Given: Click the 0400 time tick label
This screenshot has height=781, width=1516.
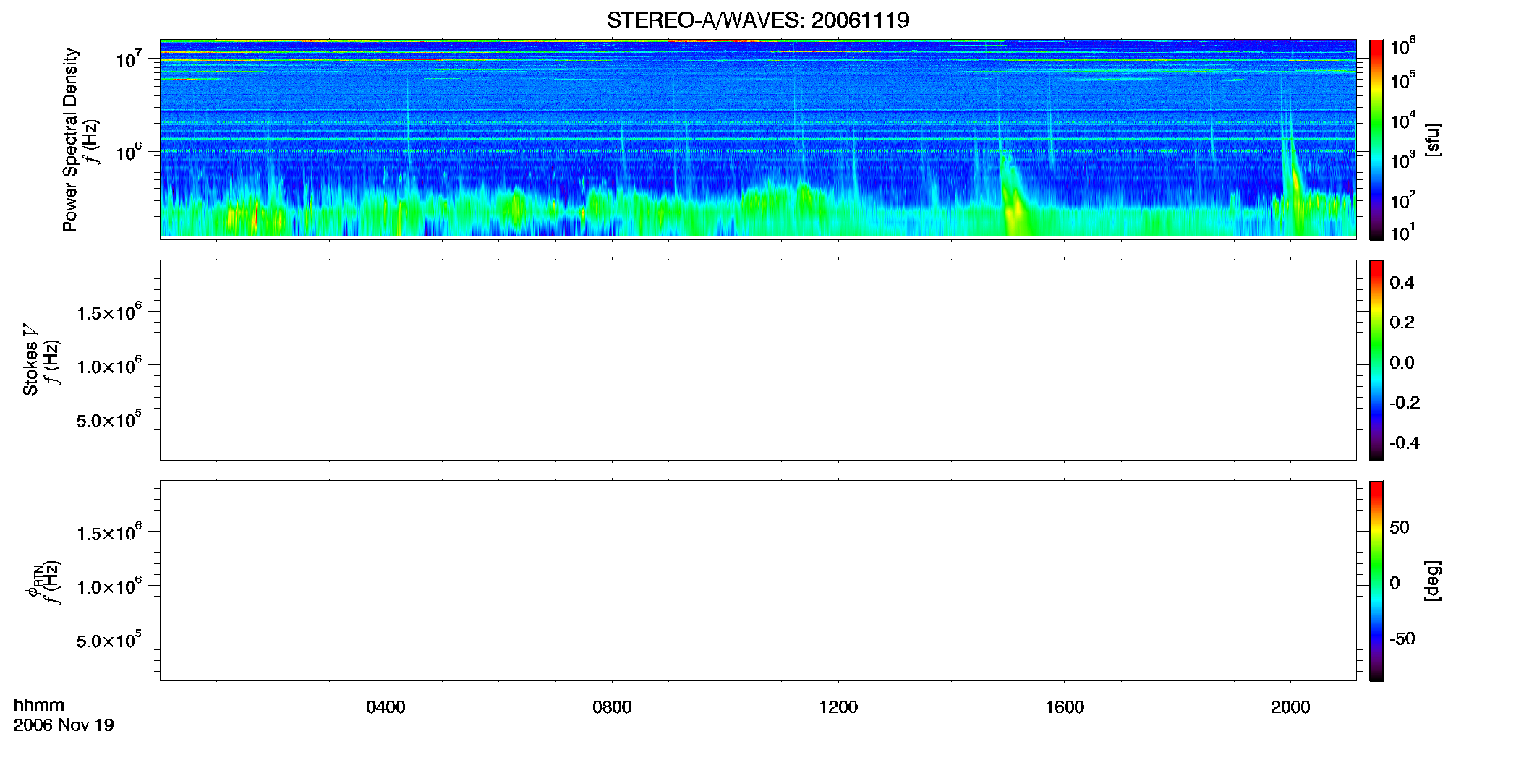Looking at the screenshot, I should click(386, 707).
